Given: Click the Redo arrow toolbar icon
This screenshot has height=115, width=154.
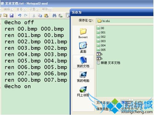Looking at the screenshot, I should tap(26, 16).
